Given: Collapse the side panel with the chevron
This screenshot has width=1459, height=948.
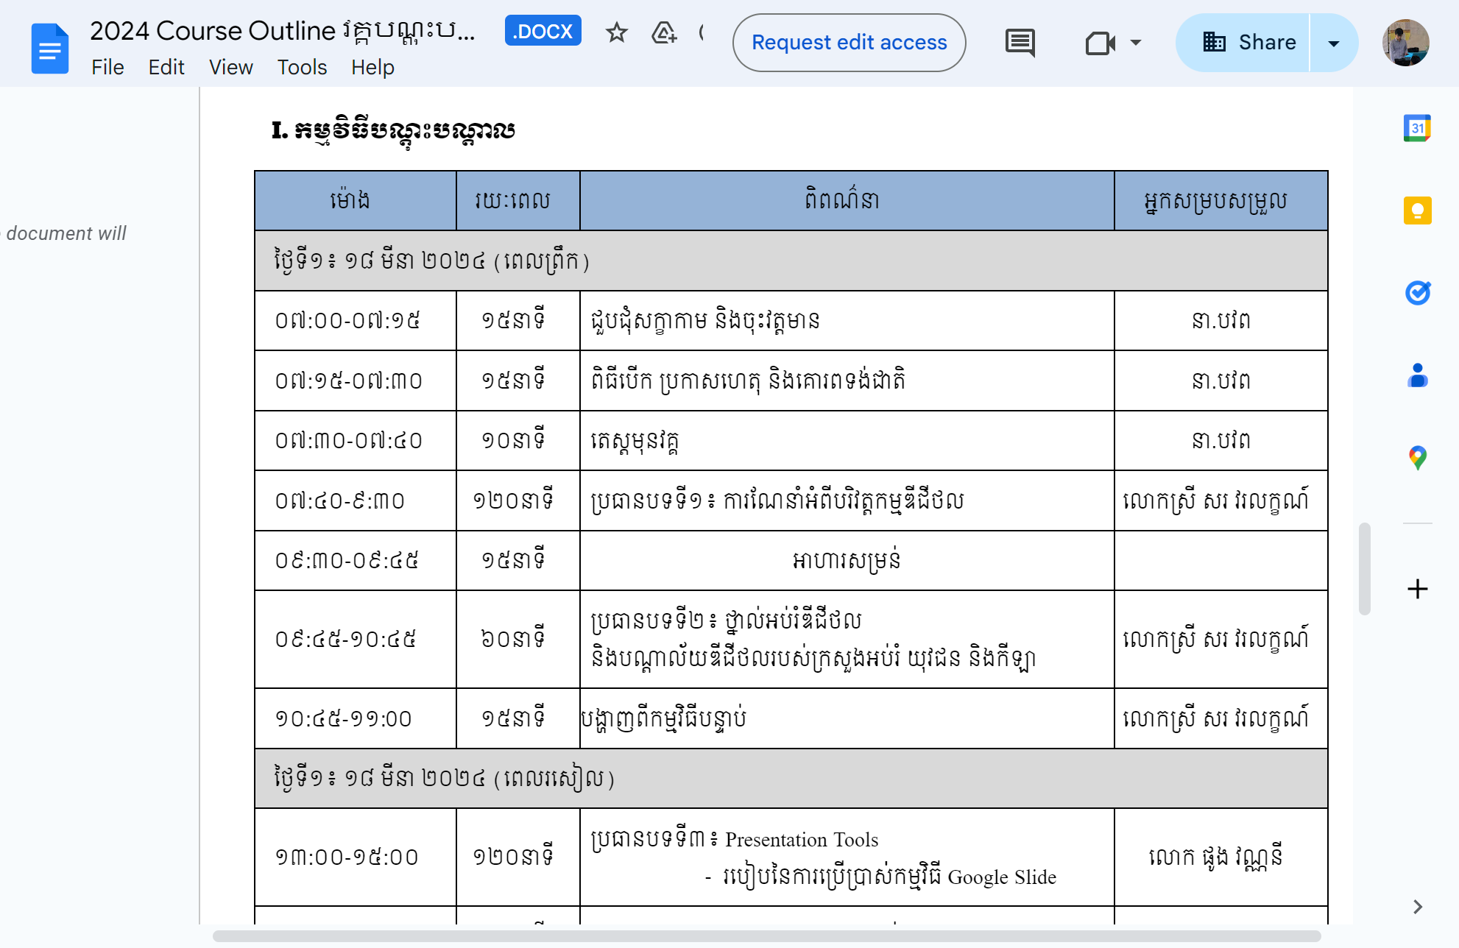Looking at the screenshot, I should coord(1417,907).
